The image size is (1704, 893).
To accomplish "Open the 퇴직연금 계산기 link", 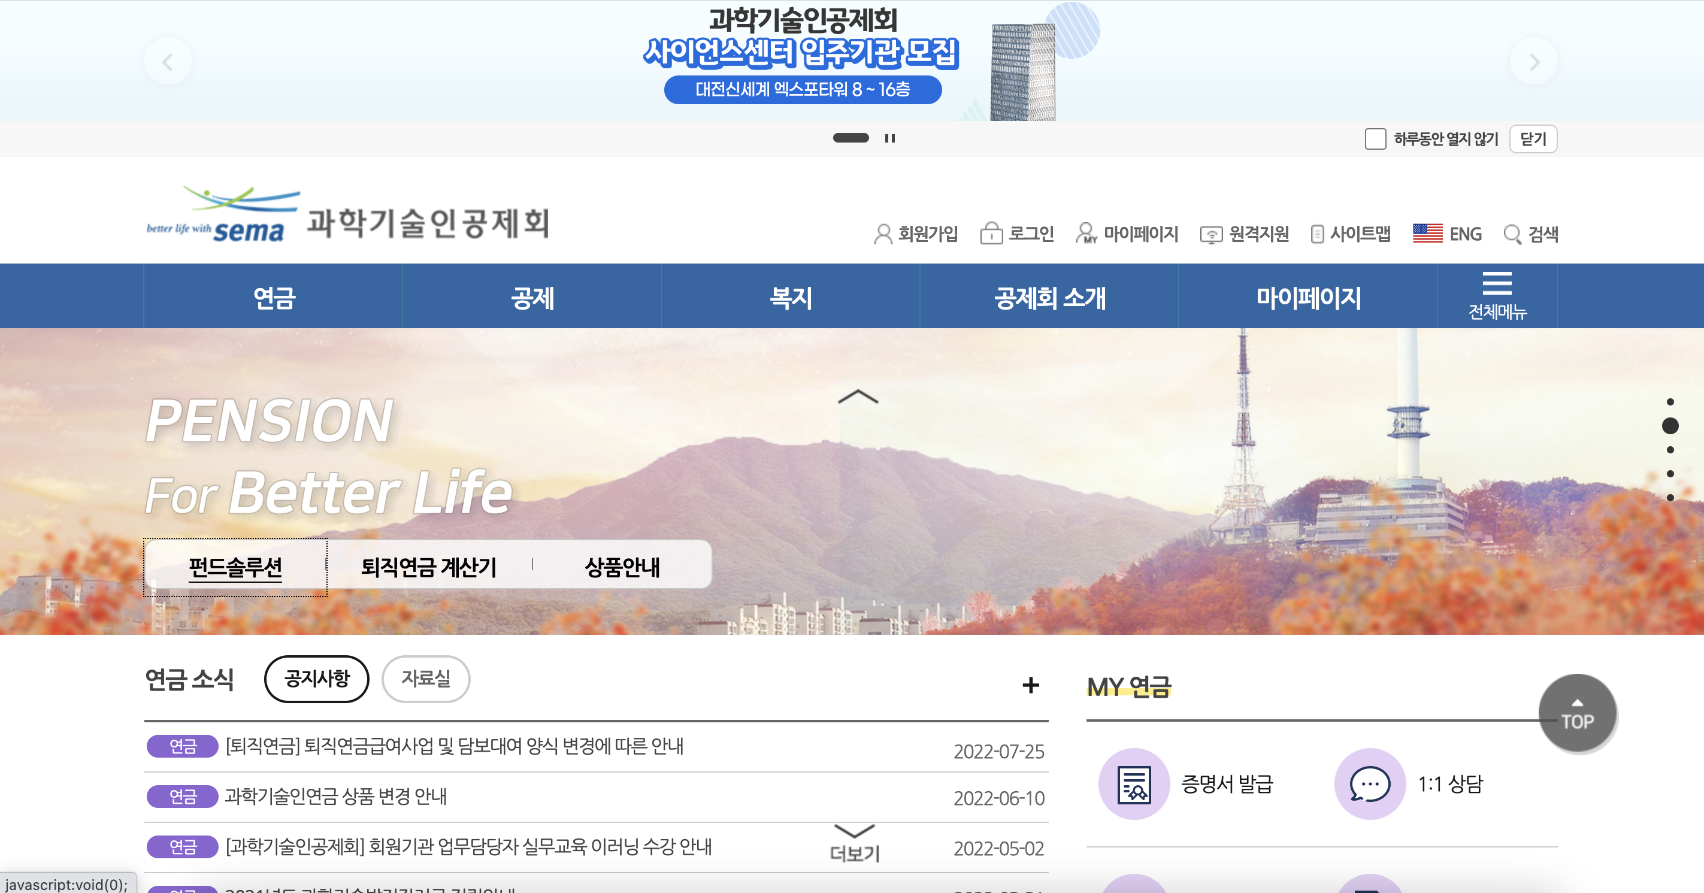I will pyautogui.click(x=429, y=567).
